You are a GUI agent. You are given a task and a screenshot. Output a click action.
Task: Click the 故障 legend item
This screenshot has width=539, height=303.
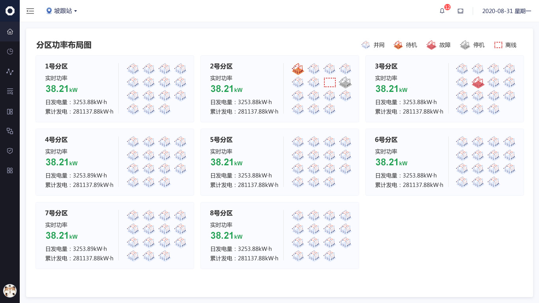click(438, 45)
